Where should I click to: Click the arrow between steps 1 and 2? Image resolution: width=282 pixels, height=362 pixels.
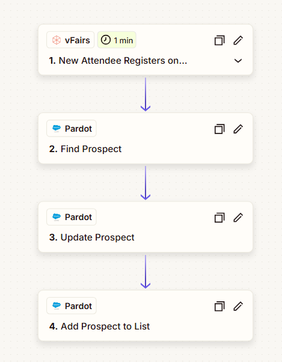tap(146, 94)
